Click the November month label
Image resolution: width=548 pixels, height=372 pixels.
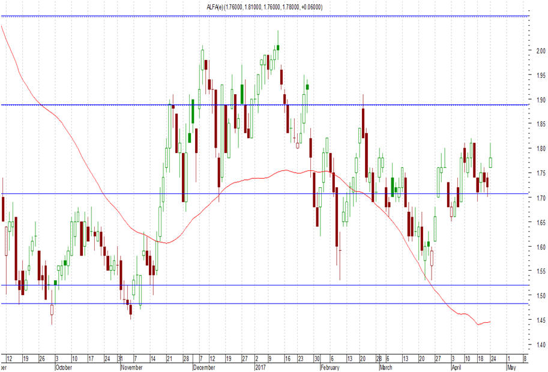tap(131, 367)
